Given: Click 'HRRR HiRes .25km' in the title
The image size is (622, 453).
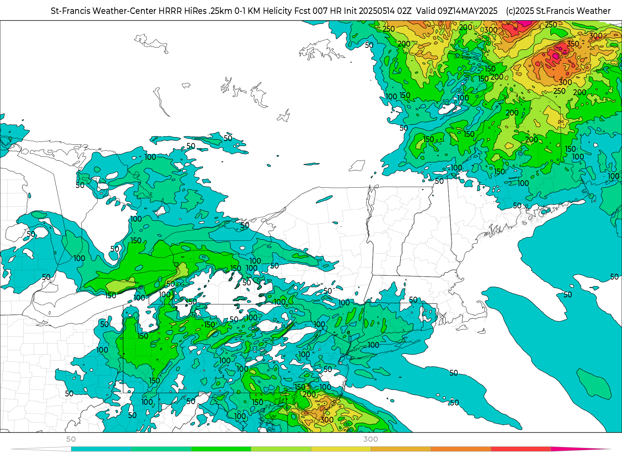Looking at the screenshot, I should pyautogui.click(x=195, y=11).
